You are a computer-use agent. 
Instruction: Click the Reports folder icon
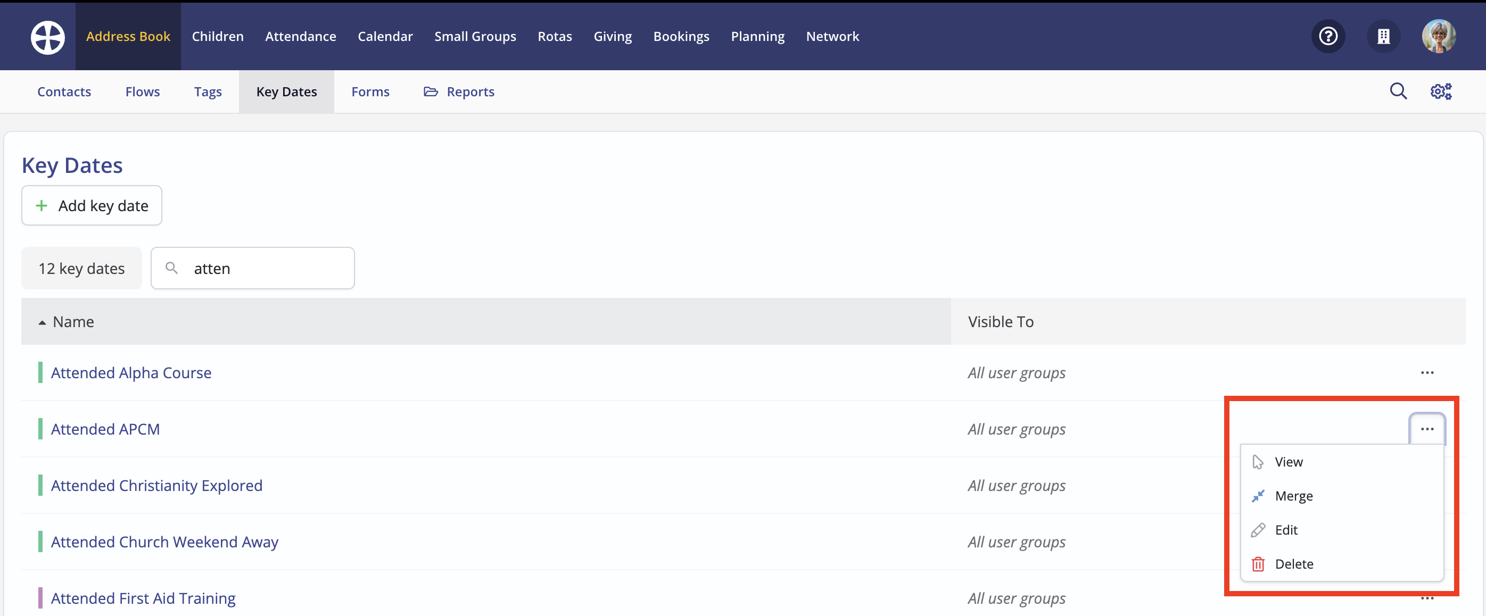click(431, 91)
